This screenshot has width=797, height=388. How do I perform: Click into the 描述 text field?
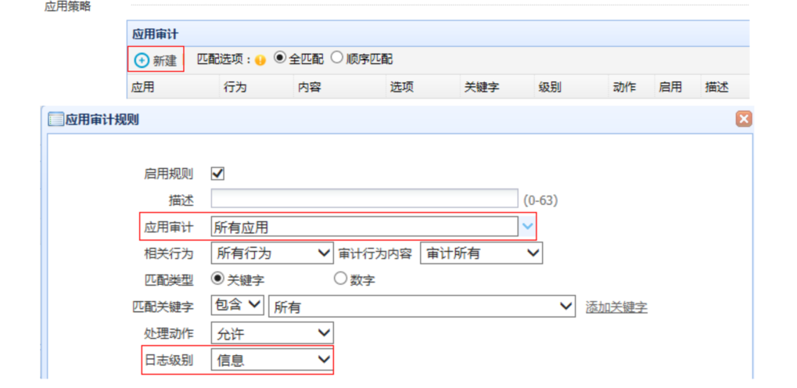(364, 199)
